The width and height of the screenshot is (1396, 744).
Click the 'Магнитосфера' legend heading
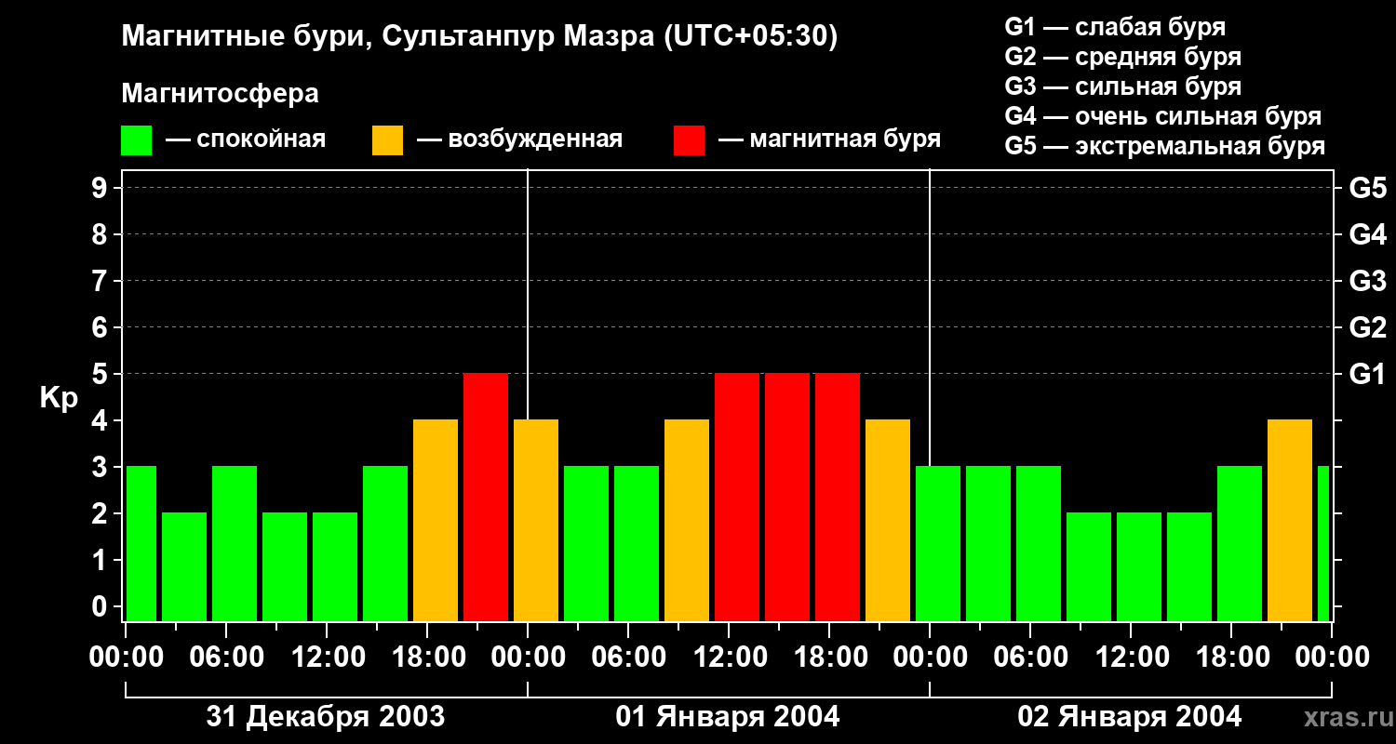[220, 94]
